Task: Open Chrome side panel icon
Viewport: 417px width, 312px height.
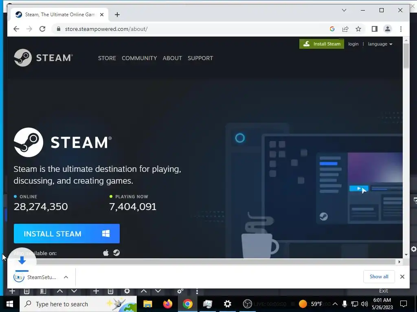Action: click(x=375, y=29)
